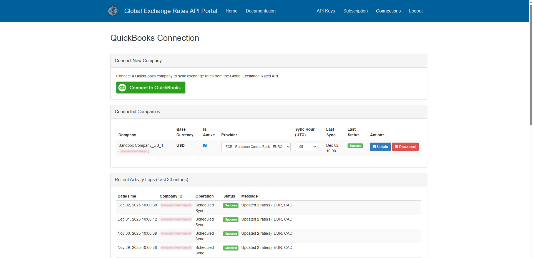This screenshot has width=533, height=258.
Task: Go to the API Keys page
Action: [326, 11]
